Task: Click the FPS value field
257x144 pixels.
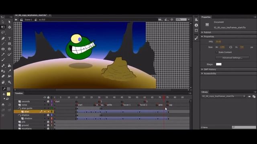Action: click(x=218, y=42)
